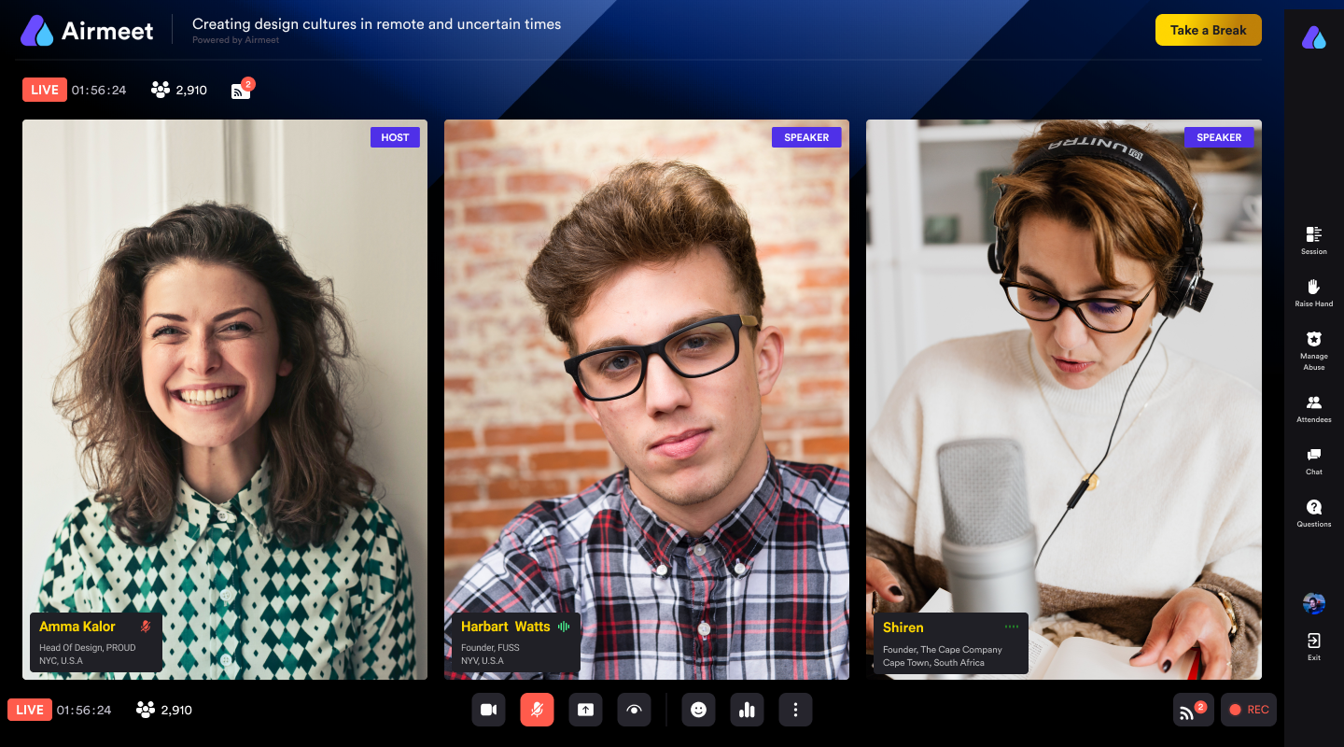1344x747 pixels.
Task: Open the Questions panel
Action: pos(1313,512)
